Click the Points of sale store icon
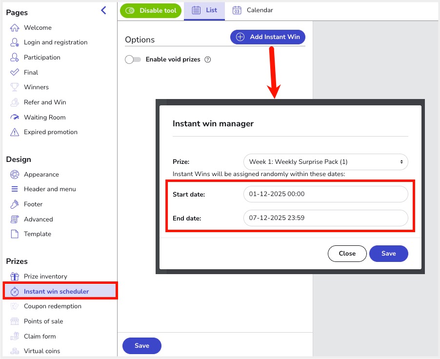This screenshot has width=440, height=359. click(x=15, y=321)
